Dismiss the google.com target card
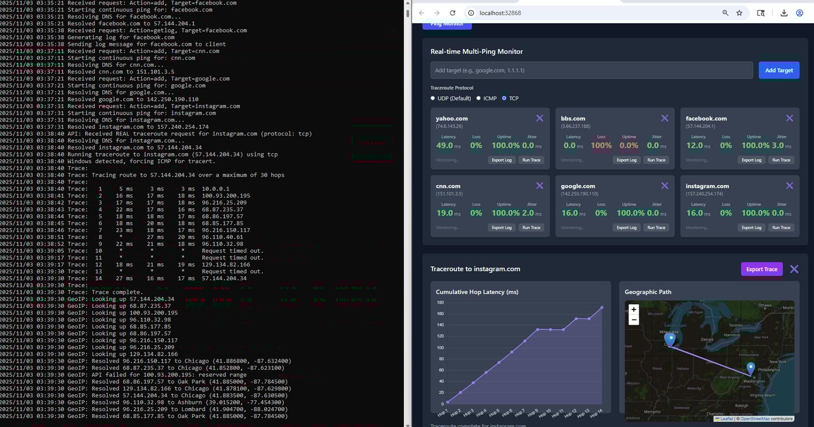 pyautogui.click(x=664, y=185)
